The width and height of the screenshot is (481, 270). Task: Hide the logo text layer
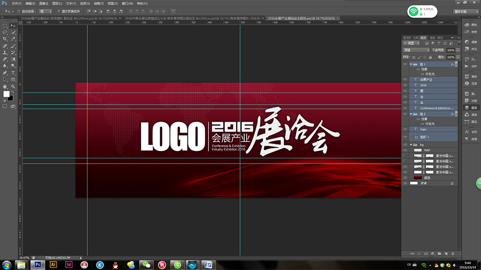tap(405, 129)
